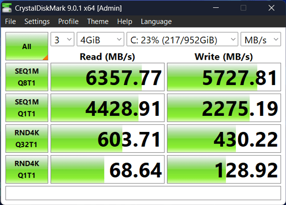The height and width of the screenshot is (205, 286).
Task: Run the RND4K Q32T1 test
Action: [27, 139]
